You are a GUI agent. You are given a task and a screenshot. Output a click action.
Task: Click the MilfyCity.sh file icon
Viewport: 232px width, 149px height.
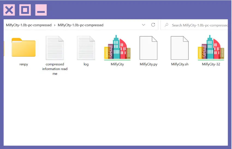click(180, 48)
